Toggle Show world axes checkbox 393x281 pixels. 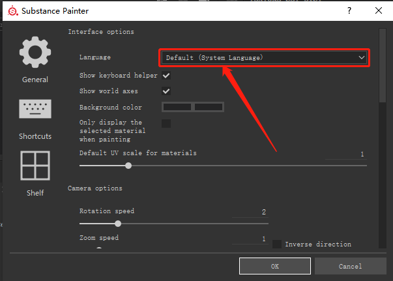coord(166,91)
